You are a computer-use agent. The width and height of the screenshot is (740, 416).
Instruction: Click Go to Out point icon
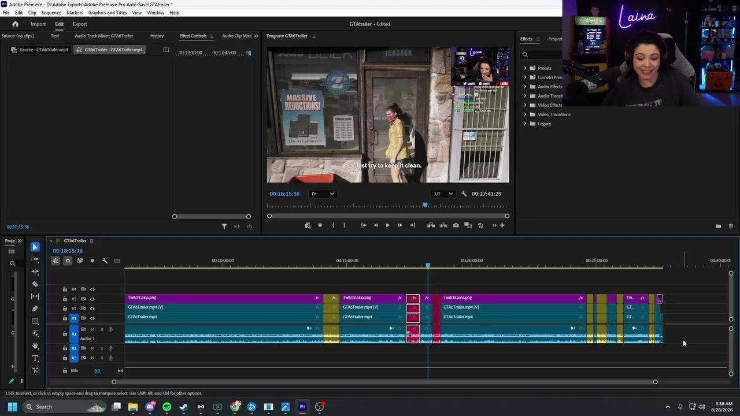point(412,225)
